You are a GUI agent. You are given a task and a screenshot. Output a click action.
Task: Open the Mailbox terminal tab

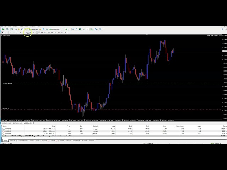(45, 140)
